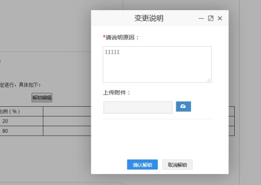Viewport: 261px width, 185px height.
Task: Click the 请说明原因 label
Action: point(121,37)
